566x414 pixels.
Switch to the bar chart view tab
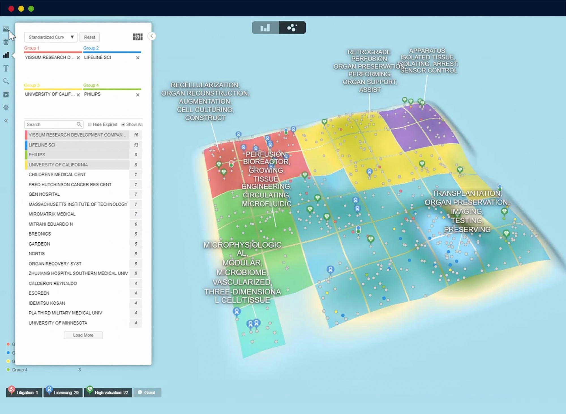point(265,28)
